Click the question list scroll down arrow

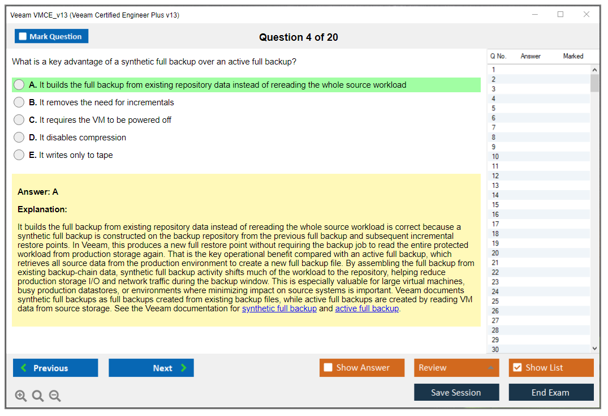(594, 349)
